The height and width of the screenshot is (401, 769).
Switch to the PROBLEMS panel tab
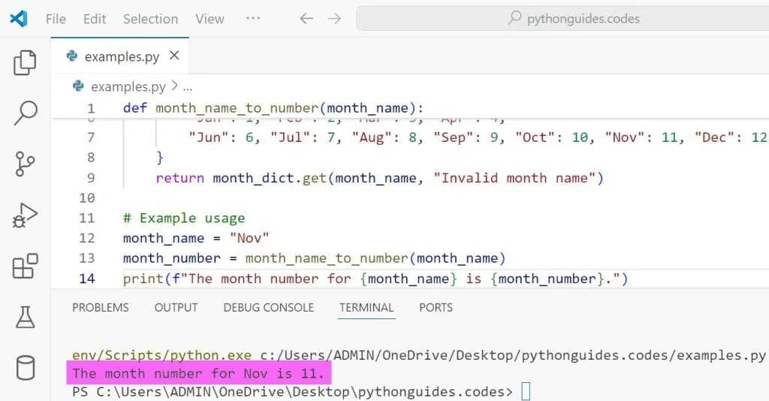pyautogui.click(x=101, y=307)
